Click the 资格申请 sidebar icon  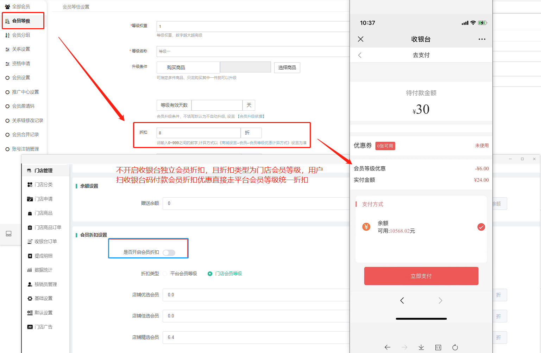click(x=7, y=64)
